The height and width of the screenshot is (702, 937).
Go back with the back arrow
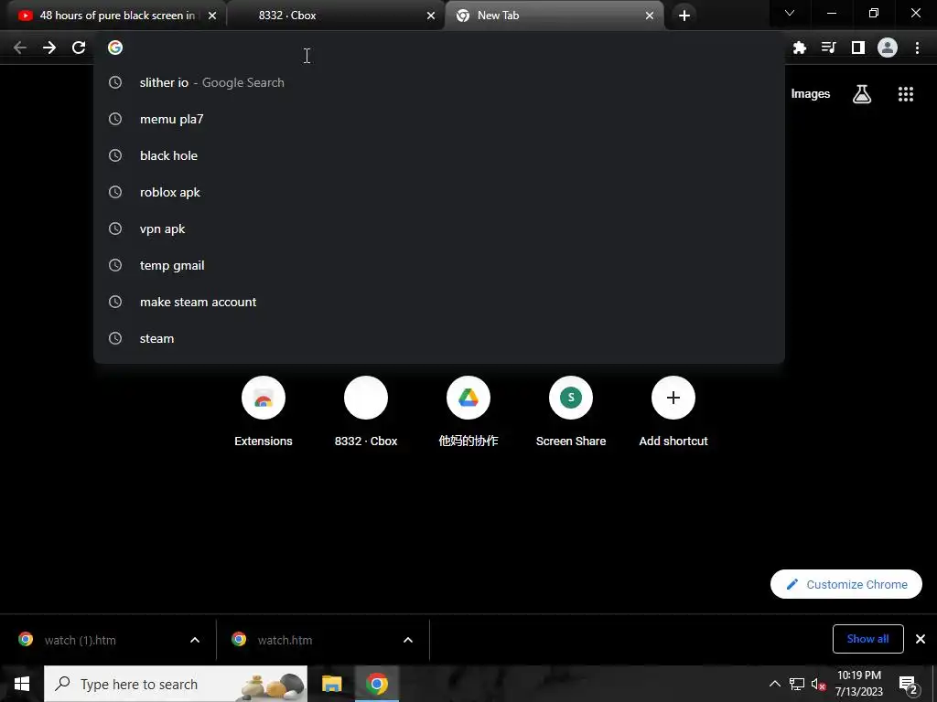(x=20, y=48)
